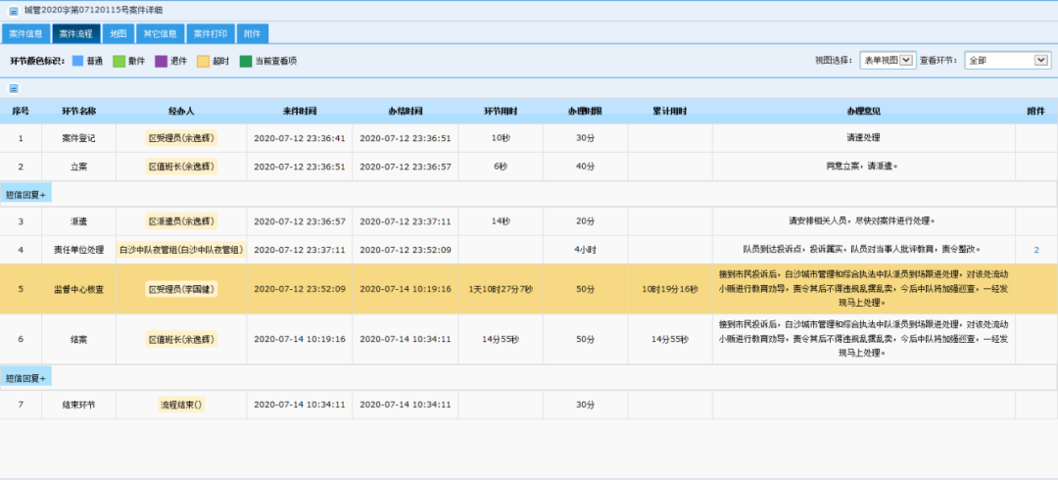Click handler tag 区值班长(余逸辉) in 立案 row

181,167
